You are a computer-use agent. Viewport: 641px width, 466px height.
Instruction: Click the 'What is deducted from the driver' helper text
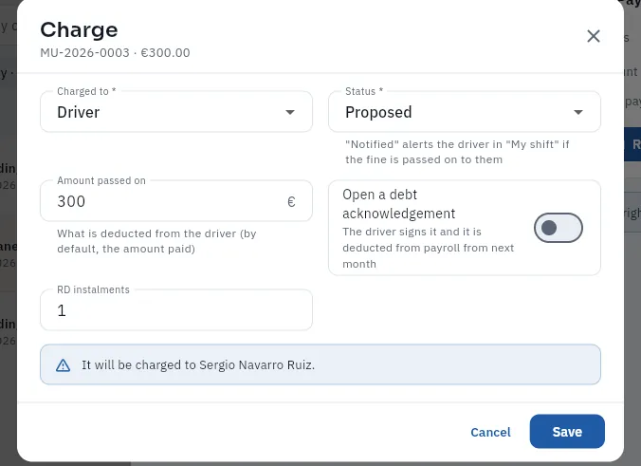pos(156,241)
